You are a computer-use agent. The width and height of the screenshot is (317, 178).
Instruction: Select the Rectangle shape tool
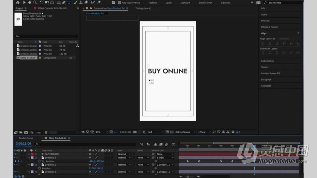pyautogui.click(x=58, y=2)
